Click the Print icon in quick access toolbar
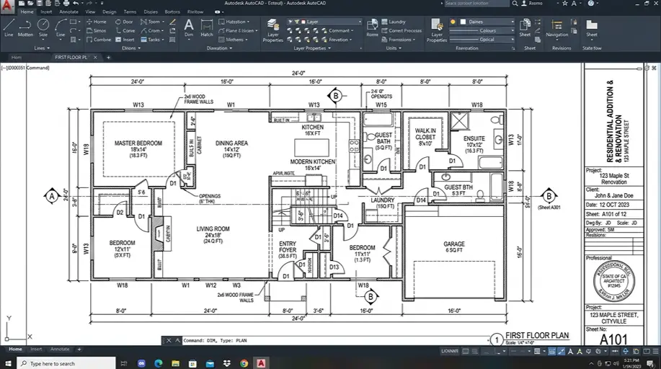661x369 pixels. click(66, 4)
